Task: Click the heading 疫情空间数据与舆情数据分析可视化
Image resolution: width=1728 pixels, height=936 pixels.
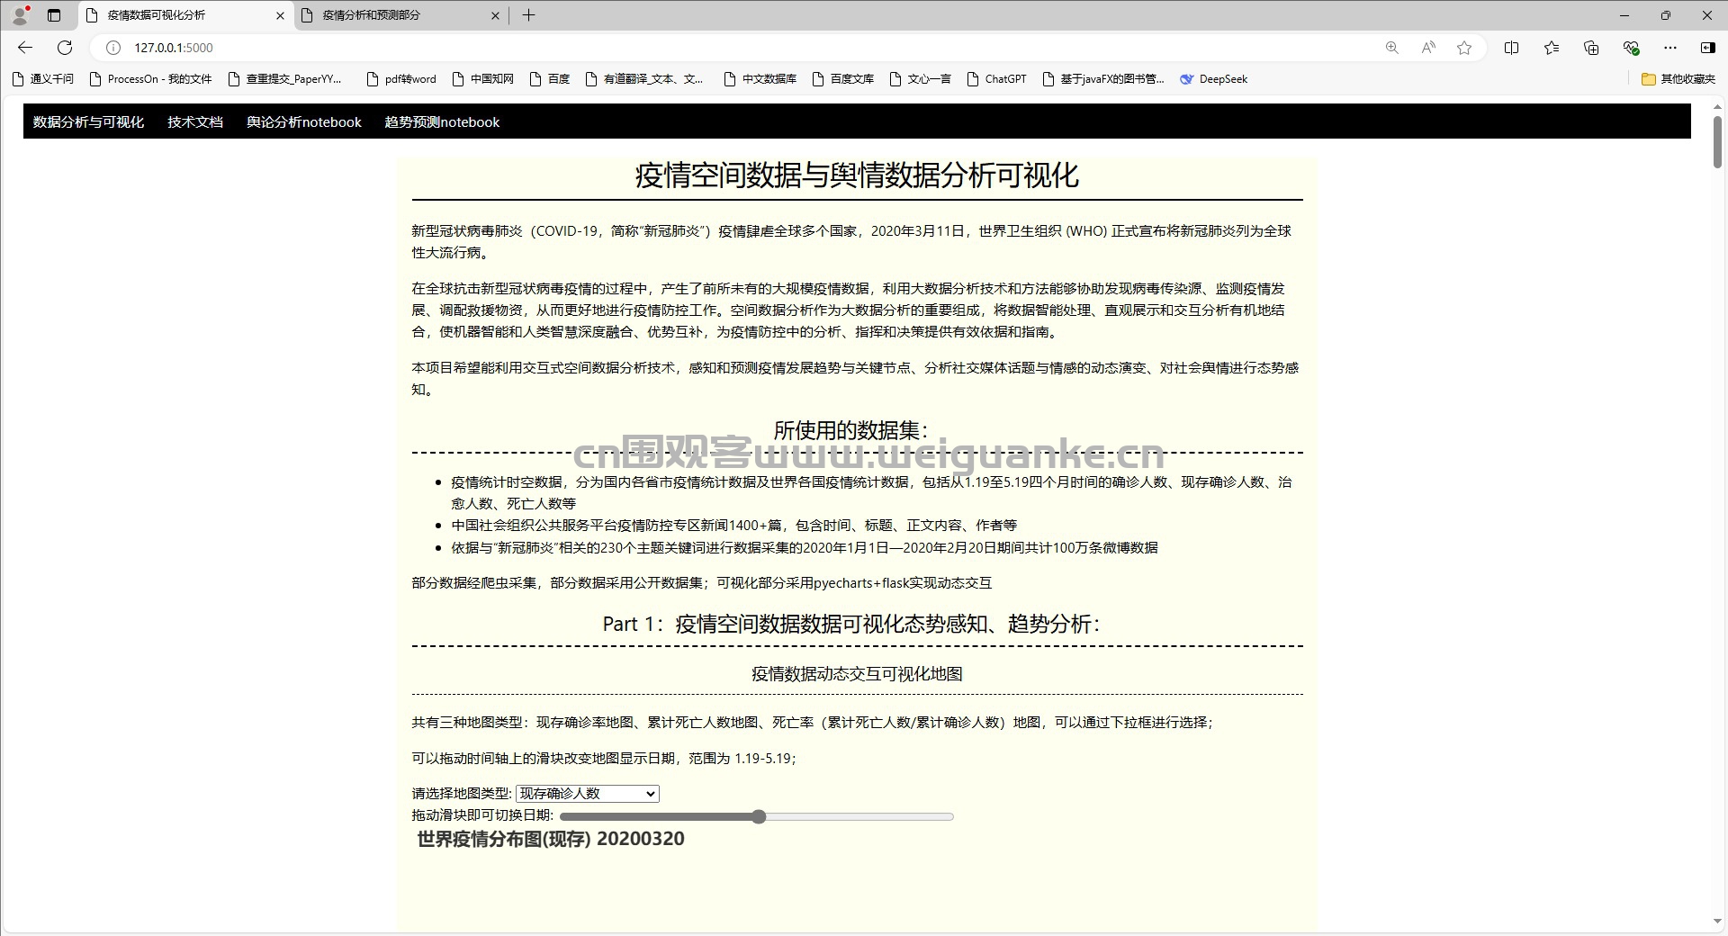Action: coord(857,175)
